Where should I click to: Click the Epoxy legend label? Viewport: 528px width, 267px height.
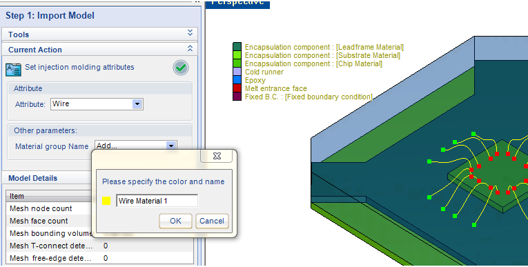255,81
